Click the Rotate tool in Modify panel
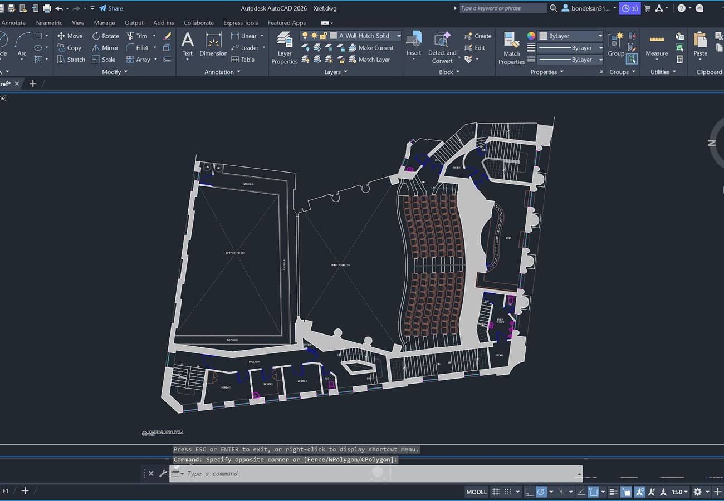Viewport: 724px width, 501px height. 105,36
